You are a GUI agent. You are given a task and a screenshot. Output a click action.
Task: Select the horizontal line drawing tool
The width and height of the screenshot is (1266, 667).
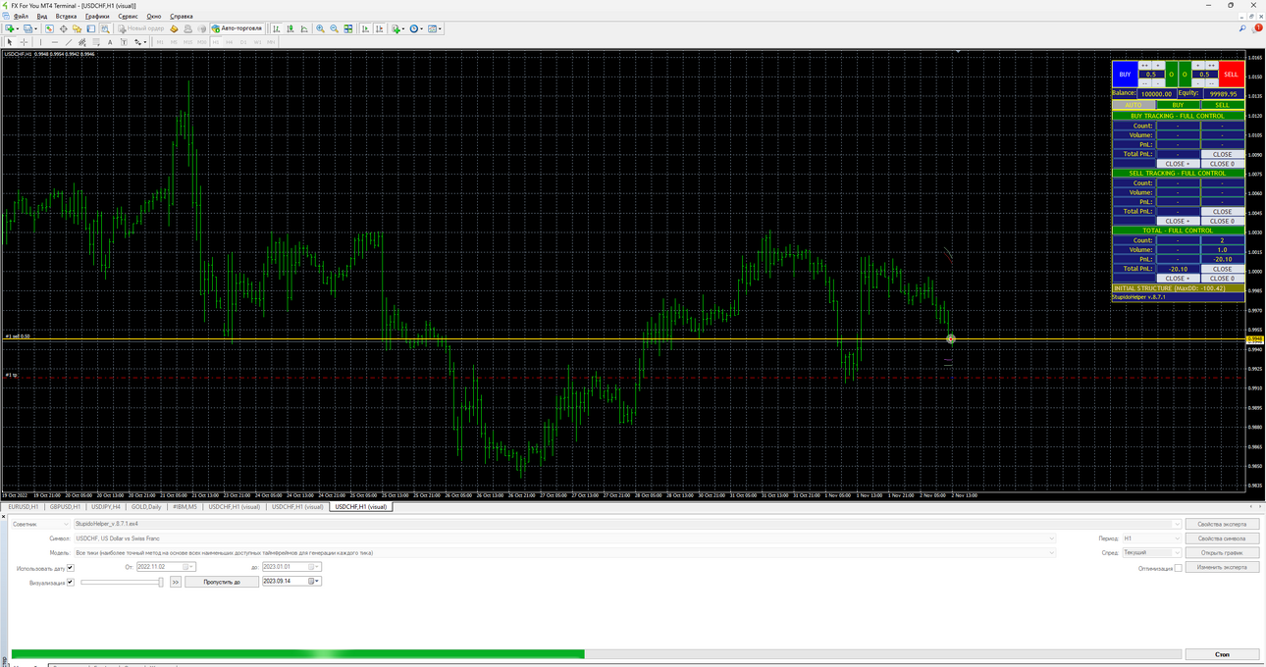54,42
